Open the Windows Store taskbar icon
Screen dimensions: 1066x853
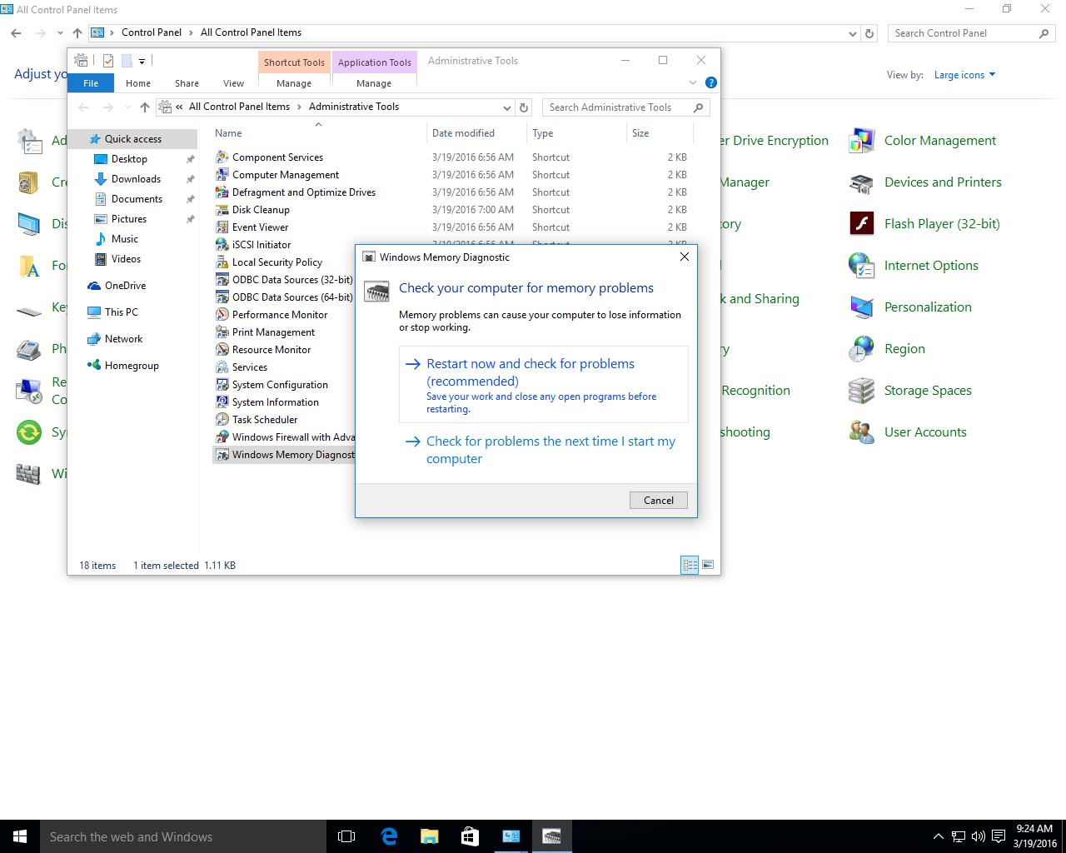(x=470, y=836)
